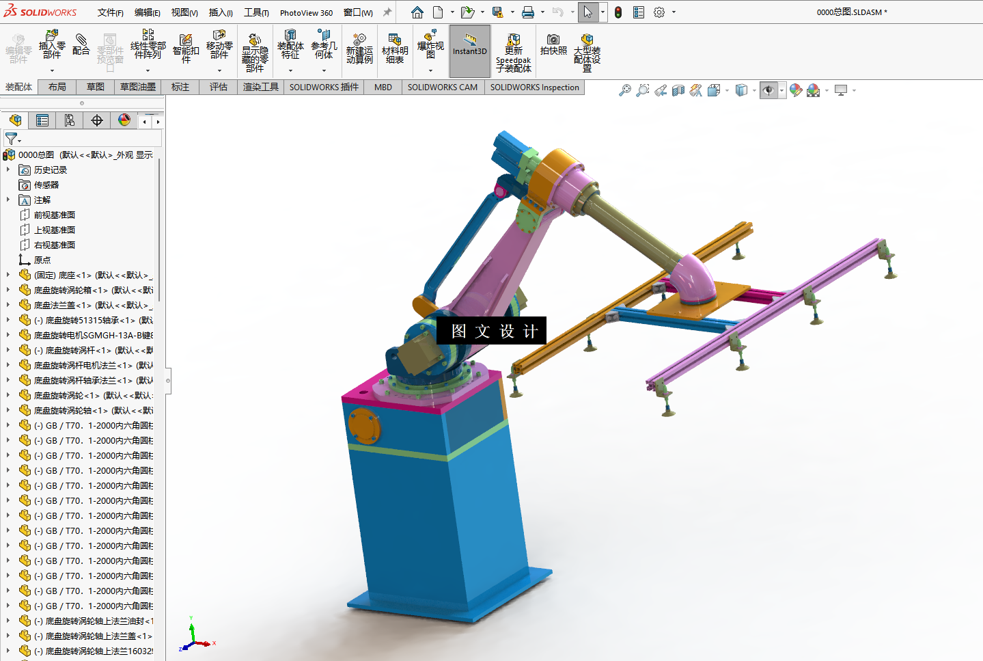Click Show Hidden Components (显示隐藏的零部件)
The width and height of the screenshot is (983, 661).
click(x=255, y=53)
